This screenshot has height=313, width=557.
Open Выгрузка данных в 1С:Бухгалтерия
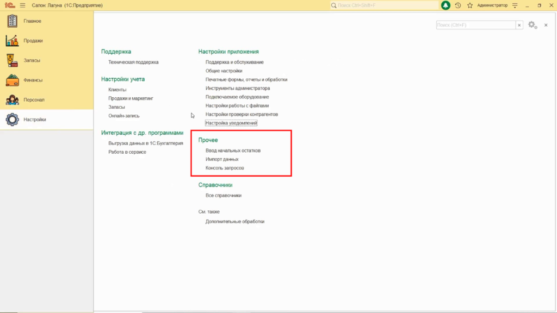point(146,143)
